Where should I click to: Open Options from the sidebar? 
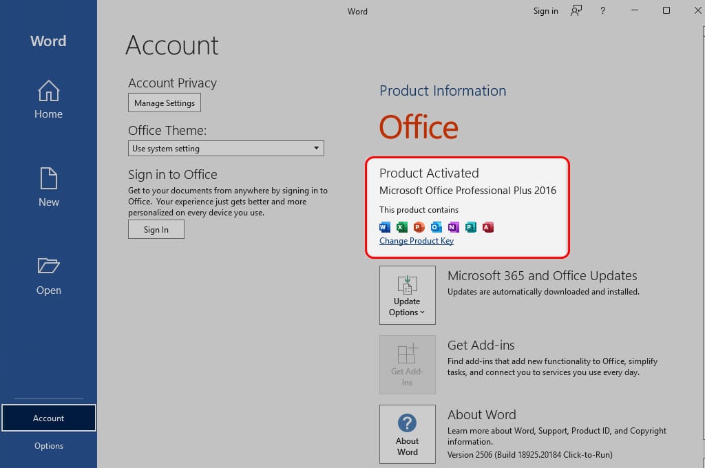49,445
